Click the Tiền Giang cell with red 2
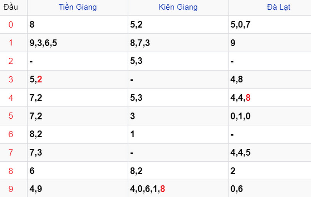Image resolution: width=311 pixels, height=197 pixels. 77,79
